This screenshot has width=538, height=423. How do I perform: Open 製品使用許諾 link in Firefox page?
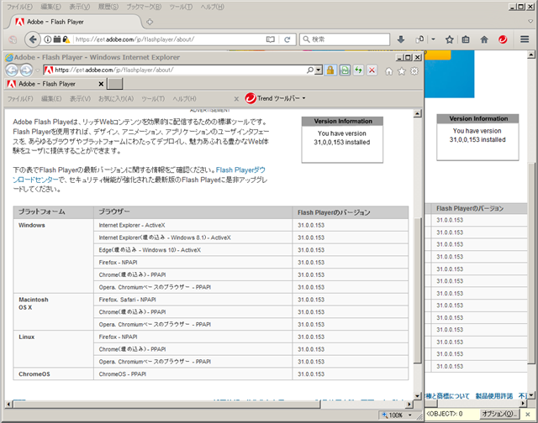click(493, 396)
